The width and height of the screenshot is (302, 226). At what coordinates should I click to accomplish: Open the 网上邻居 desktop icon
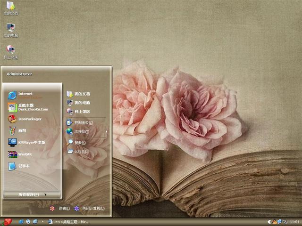(11, 52)
